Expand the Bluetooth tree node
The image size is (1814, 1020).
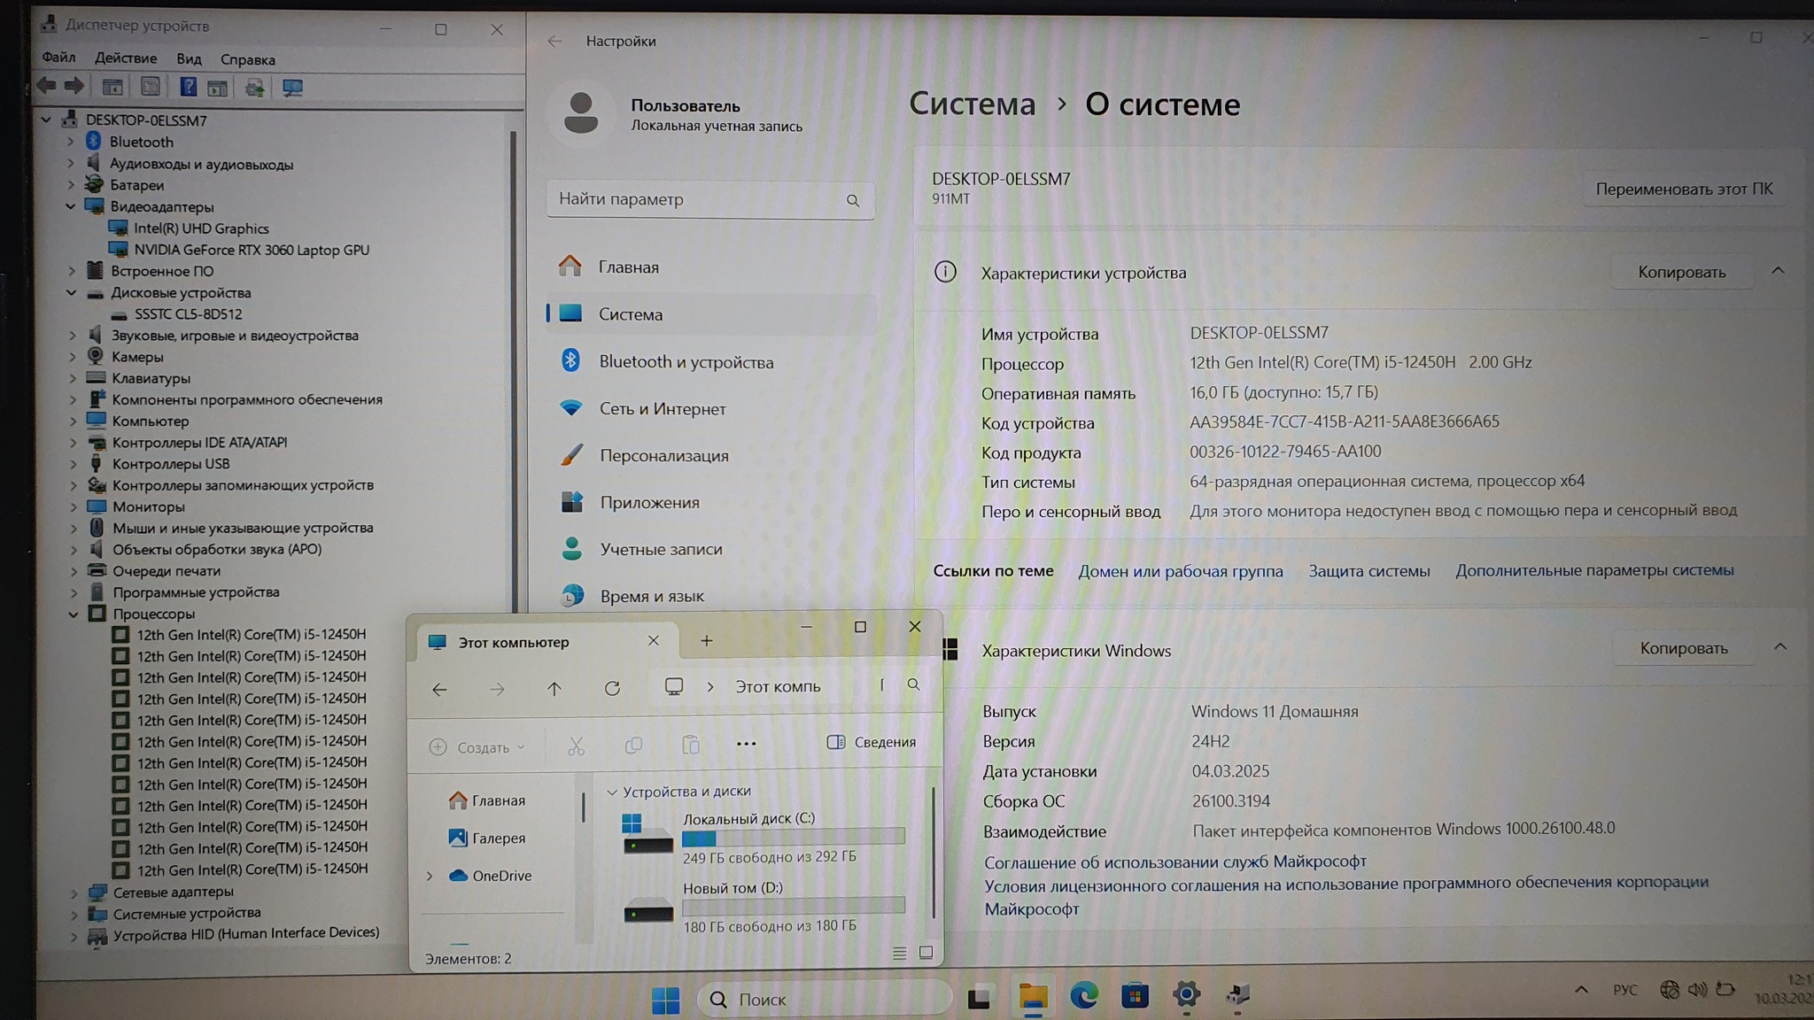click(x=71, y=142)
